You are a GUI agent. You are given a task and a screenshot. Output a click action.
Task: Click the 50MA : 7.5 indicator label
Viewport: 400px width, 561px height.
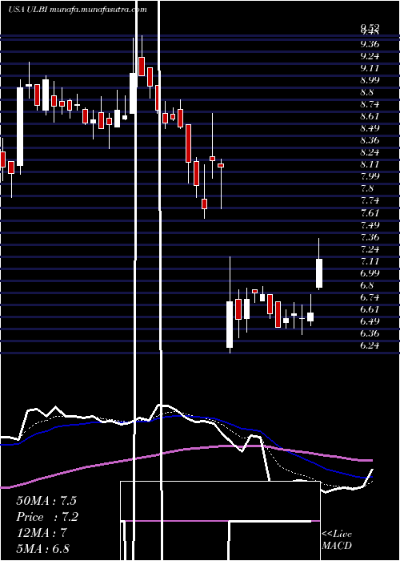click(46, 501)
